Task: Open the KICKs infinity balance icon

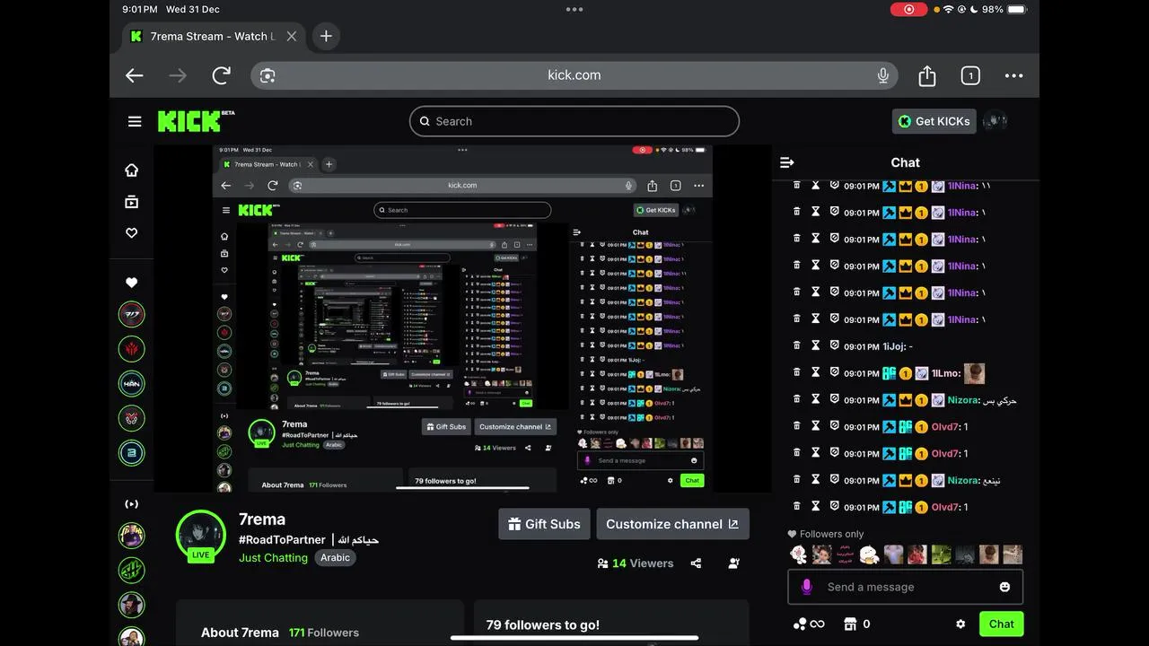Action: 809,624
